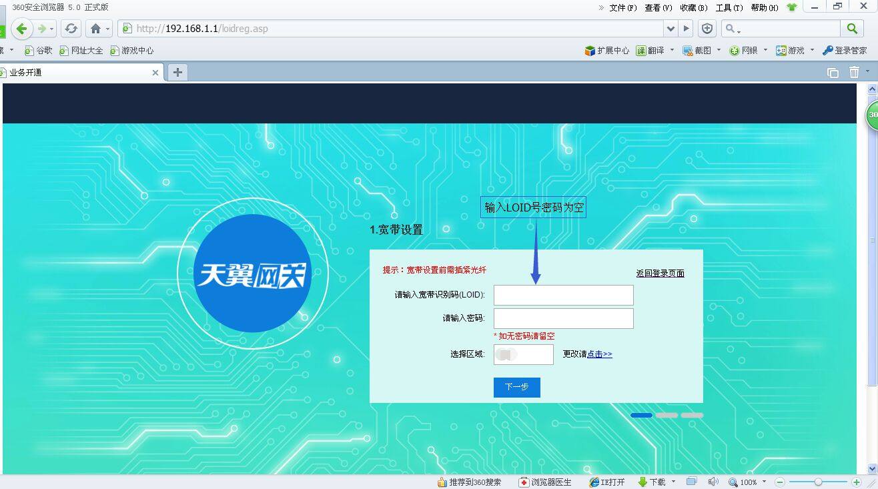
Task: Open 浏览器医生 browser doctor
Action: [545, 482]
